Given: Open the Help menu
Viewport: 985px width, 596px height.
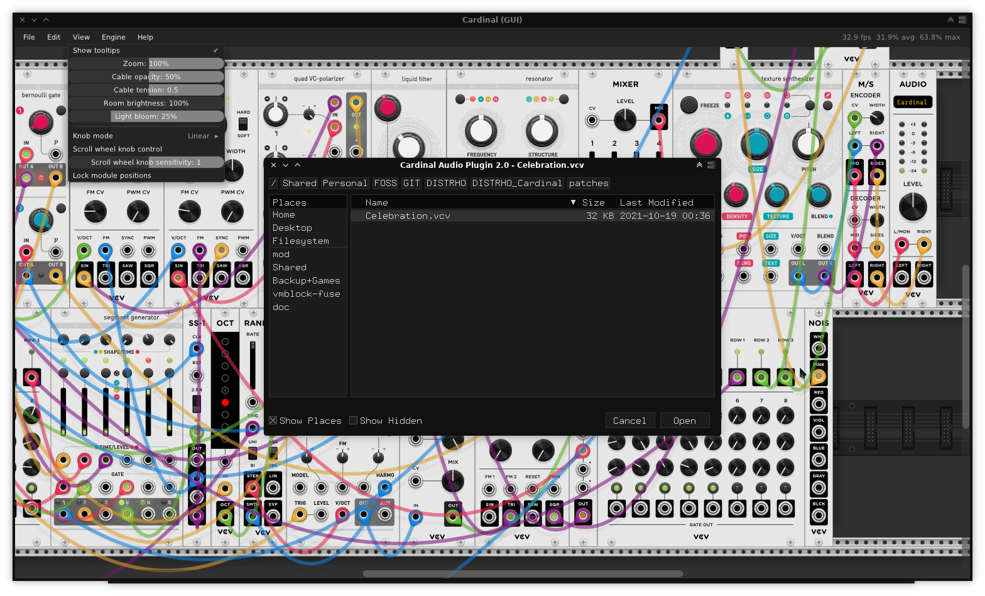Looking at the screenshot, I should click(145, 37).
